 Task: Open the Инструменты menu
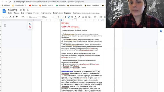coord(46,13)
